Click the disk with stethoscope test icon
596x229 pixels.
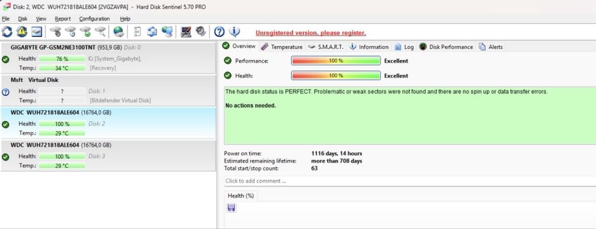55,32
